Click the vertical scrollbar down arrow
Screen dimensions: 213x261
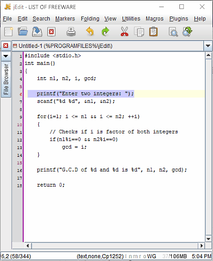click(208, 239)
